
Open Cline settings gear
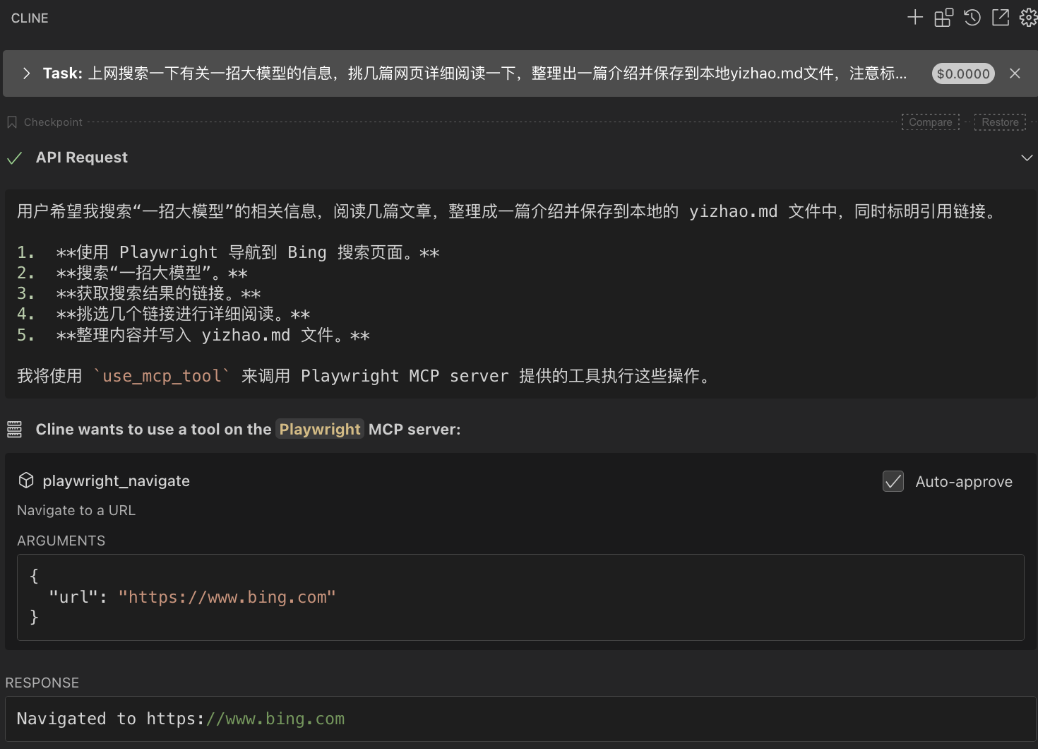[1028, 18]
